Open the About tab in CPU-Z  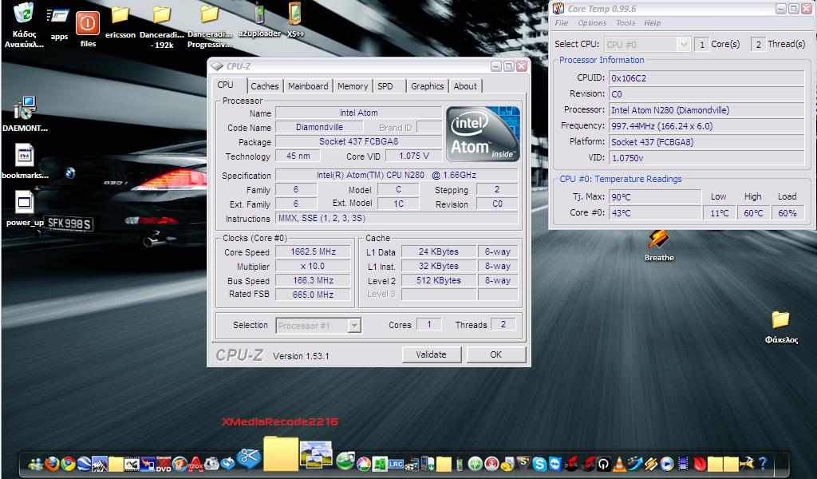click(x=465, y=86)
